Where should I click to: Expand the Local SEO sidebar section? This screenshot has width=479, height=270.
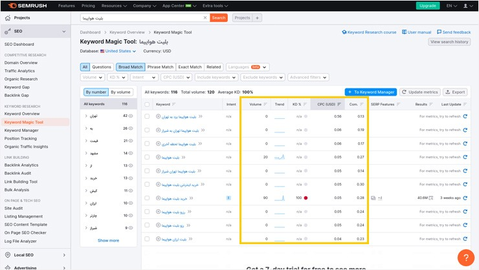64,255
